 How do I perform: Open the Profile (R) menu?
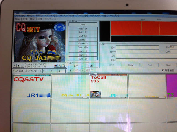coord(66,15)
